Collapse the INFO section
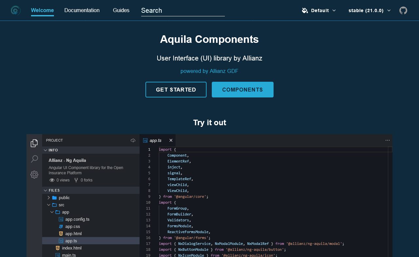 click(53, 150)
